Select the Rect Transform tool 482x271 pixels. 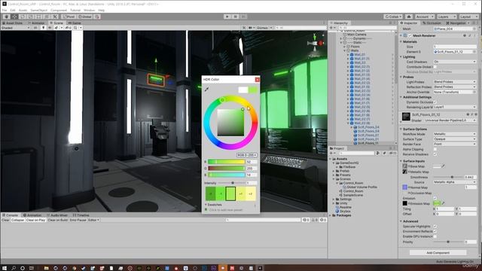[x=38, y=17]
